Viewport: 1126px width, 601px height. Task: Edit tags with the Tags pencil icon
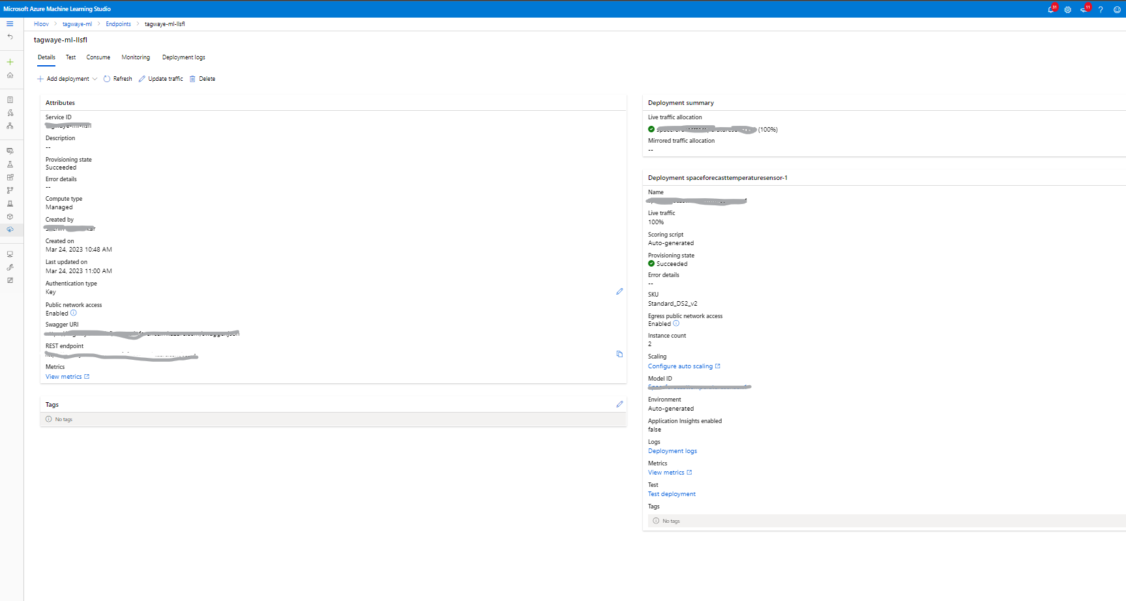(619, 404)
